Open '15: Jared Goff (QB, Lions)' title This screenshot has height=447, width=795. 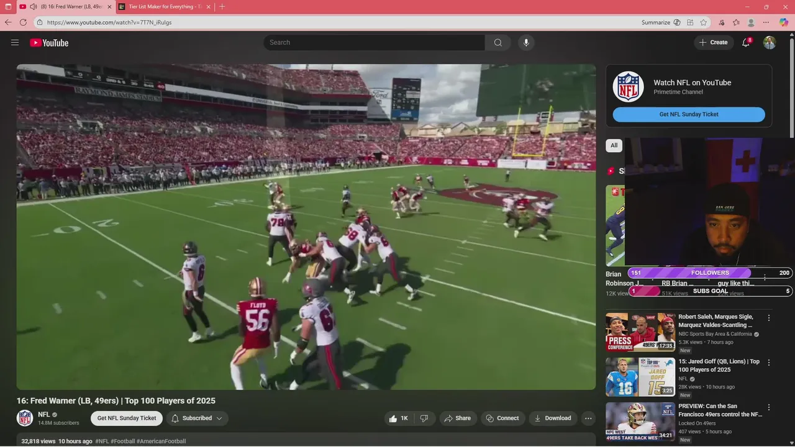click(719, 366)
